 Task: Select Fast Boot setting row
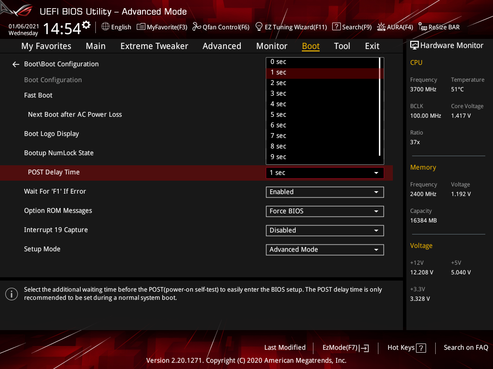pyautogui.click(x=38, y=96)
